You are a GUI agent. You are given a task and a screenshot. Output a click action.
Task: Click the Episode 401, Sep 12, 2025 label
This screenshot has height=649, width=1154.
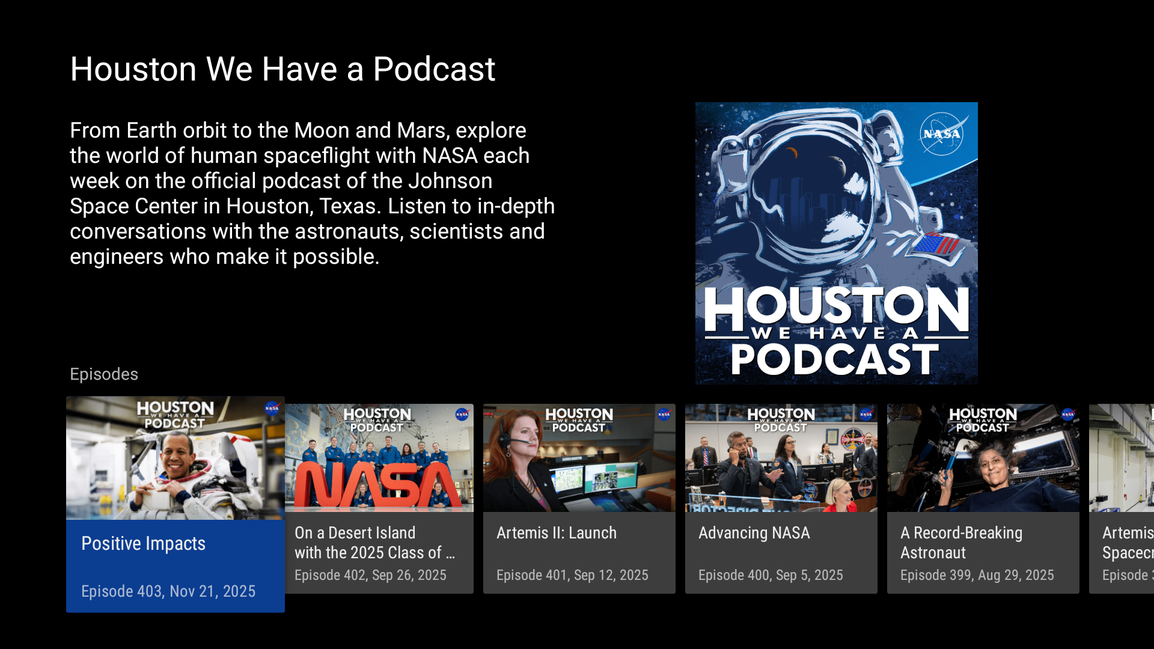point(572,575)
